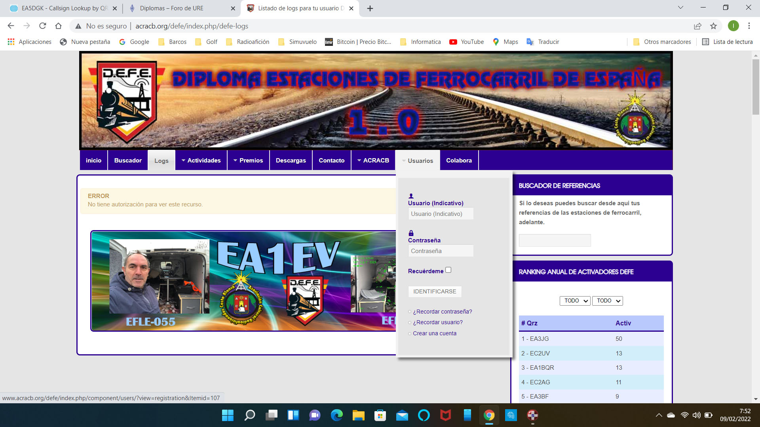
Task: Toggle the Recuérdeme checkbox
Action: [448, 270]
